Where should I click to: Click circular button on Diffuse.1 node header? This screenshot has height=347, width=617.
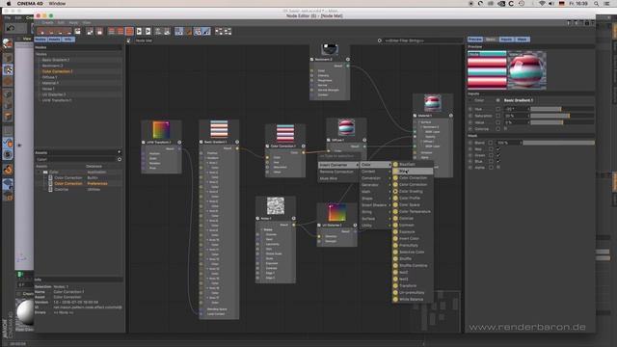(364, 140)
